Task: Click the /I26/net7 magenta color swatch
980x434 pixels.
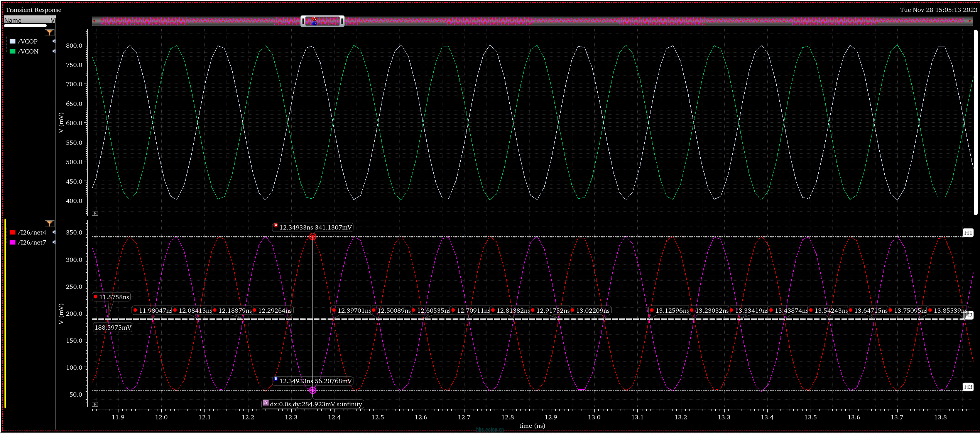Action: pos(12,242)
